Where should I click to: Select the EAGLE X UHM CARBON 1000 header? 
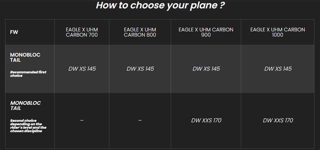click(278, 32)
